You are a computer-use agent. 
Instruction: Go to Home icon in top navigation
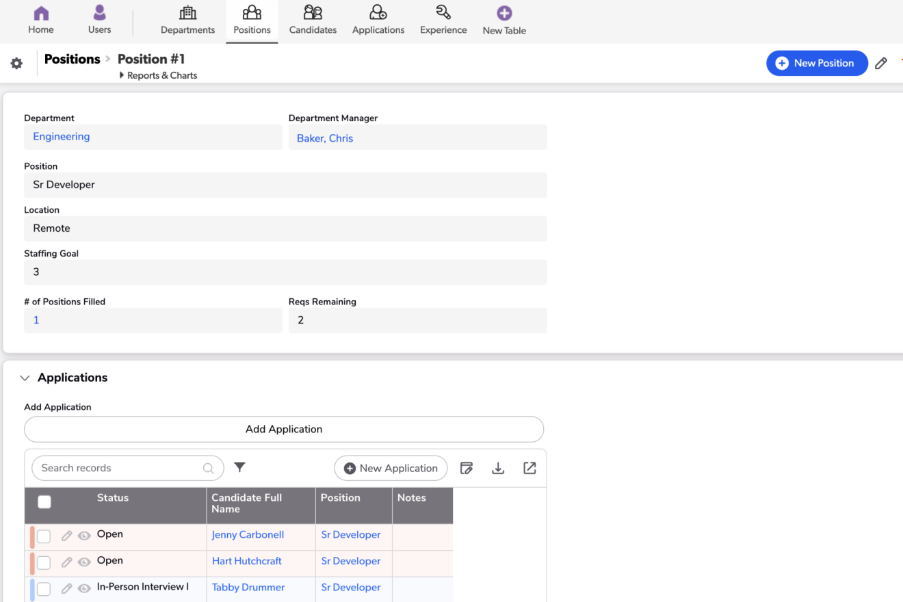41,21
